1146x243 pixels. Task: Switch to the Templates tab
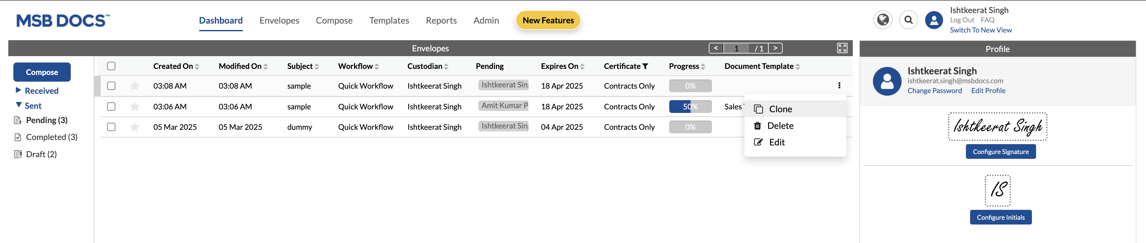point(389,20)
